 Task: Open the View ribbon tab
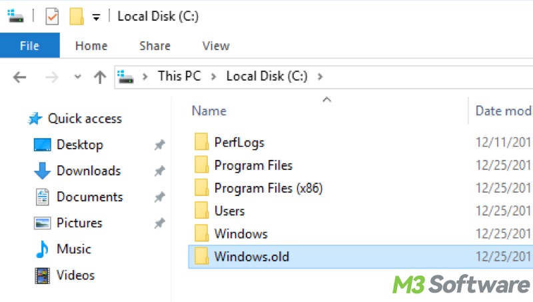216,46
